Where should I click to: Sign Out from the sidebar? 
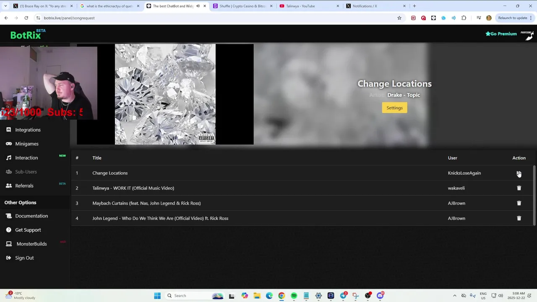point(24,258)
